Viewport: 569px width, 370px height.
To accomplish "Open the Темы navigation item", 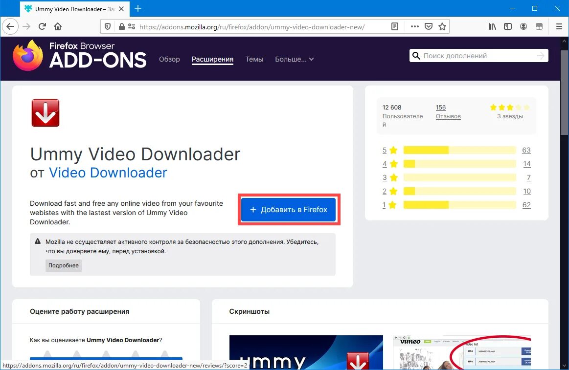I will point(254,59).
